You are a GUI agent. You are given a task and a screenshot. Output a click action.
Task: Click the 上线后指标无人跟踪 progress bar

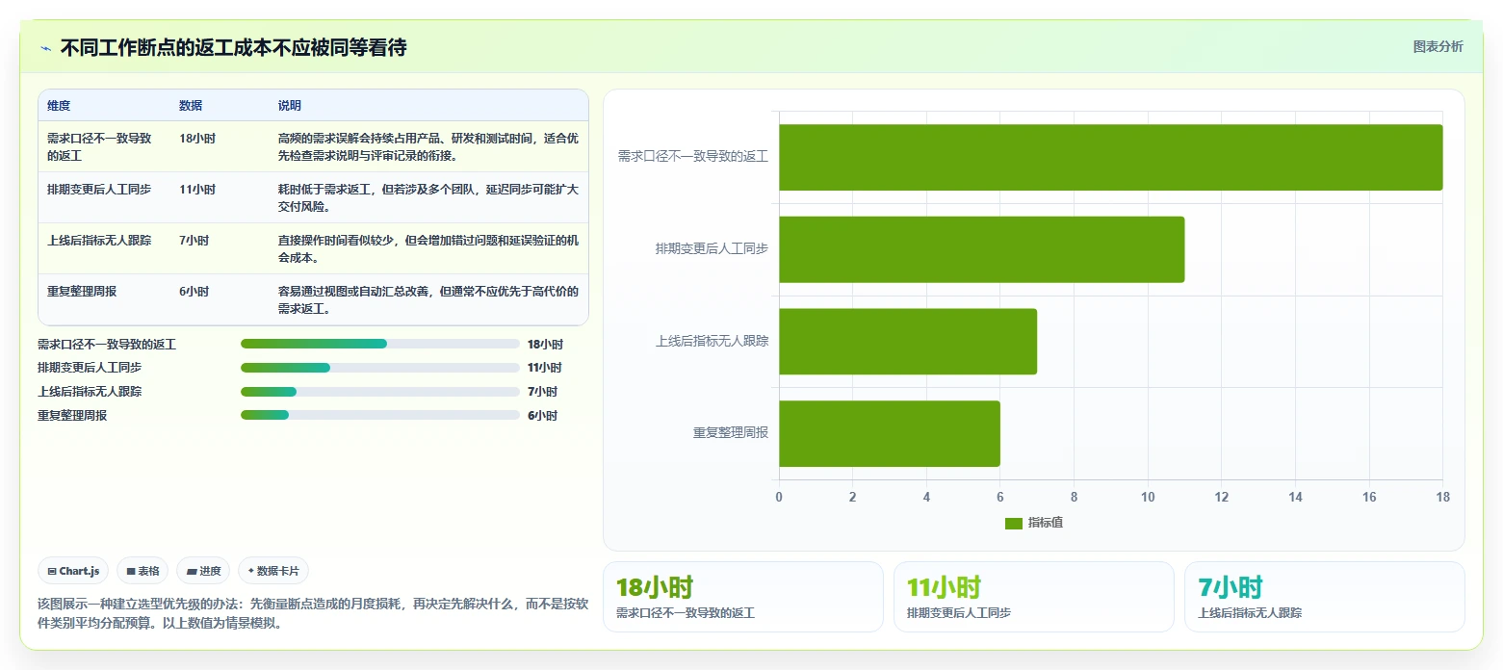pos(379,392)
